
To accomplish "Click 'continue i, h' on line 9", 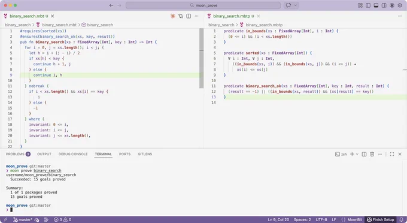I will coord(47,75).
